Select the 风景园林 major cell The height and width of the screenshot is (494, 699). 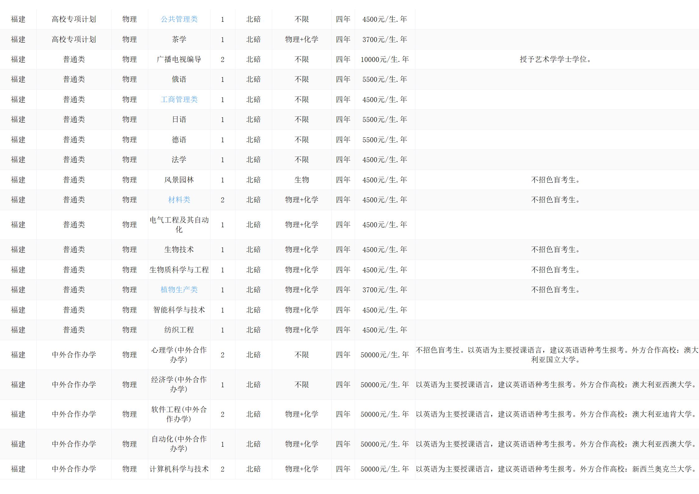click(x=179, y=180)
